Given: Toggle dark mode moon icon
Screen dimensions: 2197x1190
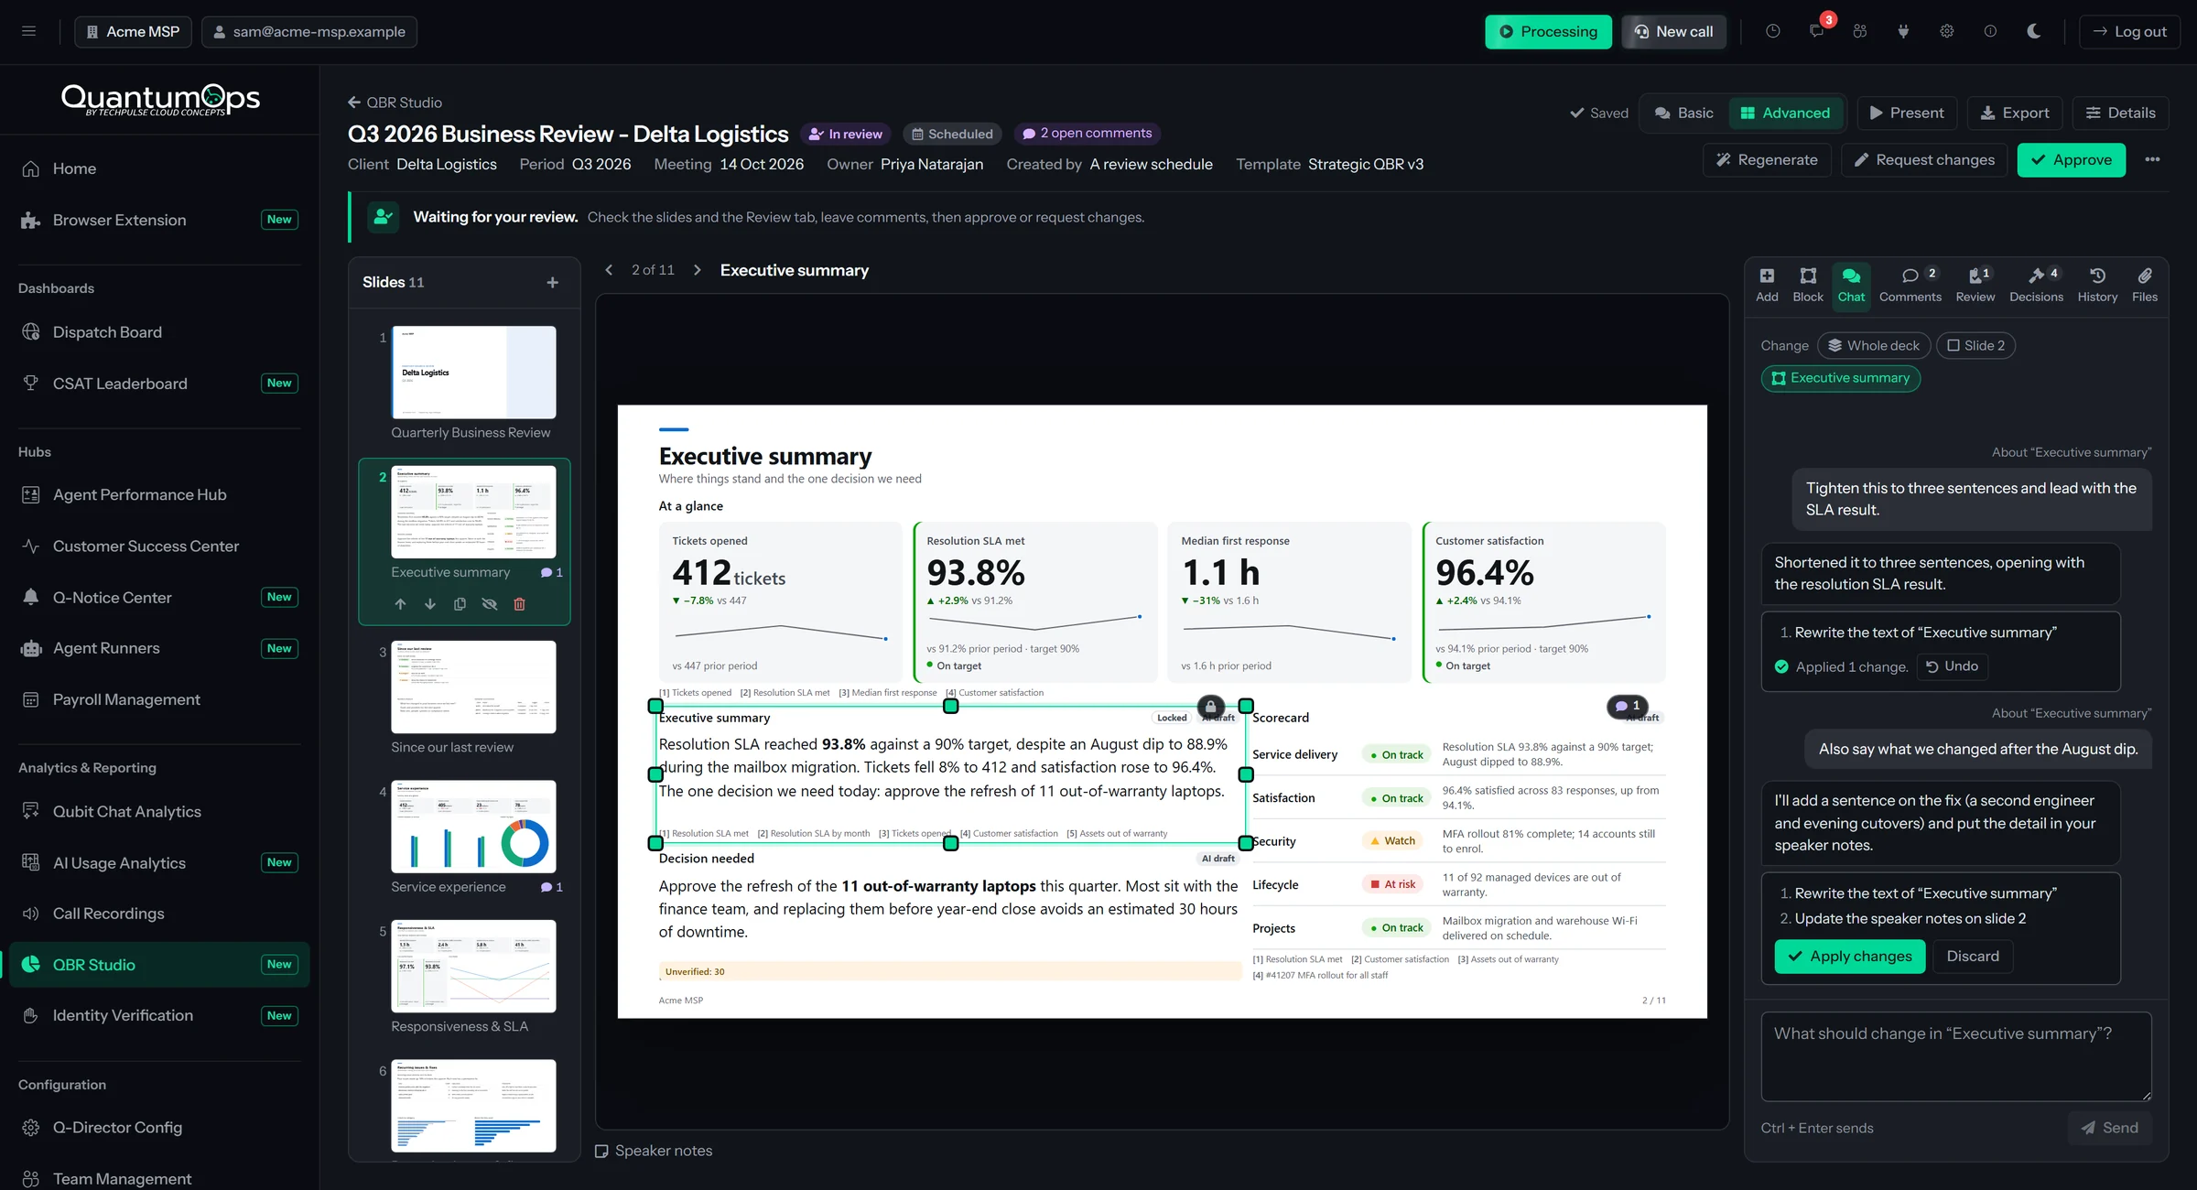Looking at the screenshot, I should (x=2034, y=31).
